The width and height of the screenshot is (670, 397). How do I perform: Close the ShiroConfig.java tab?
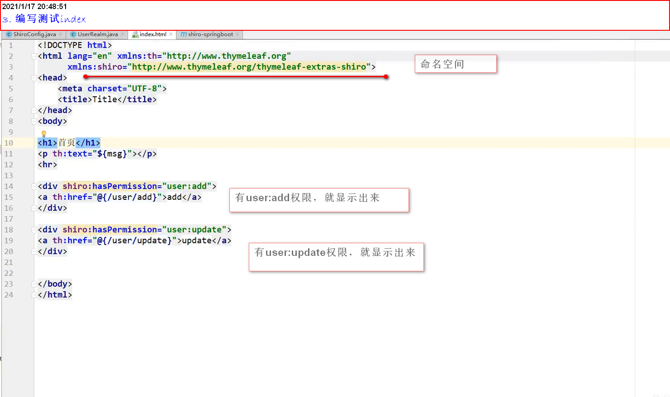click(x=60, y=34)
